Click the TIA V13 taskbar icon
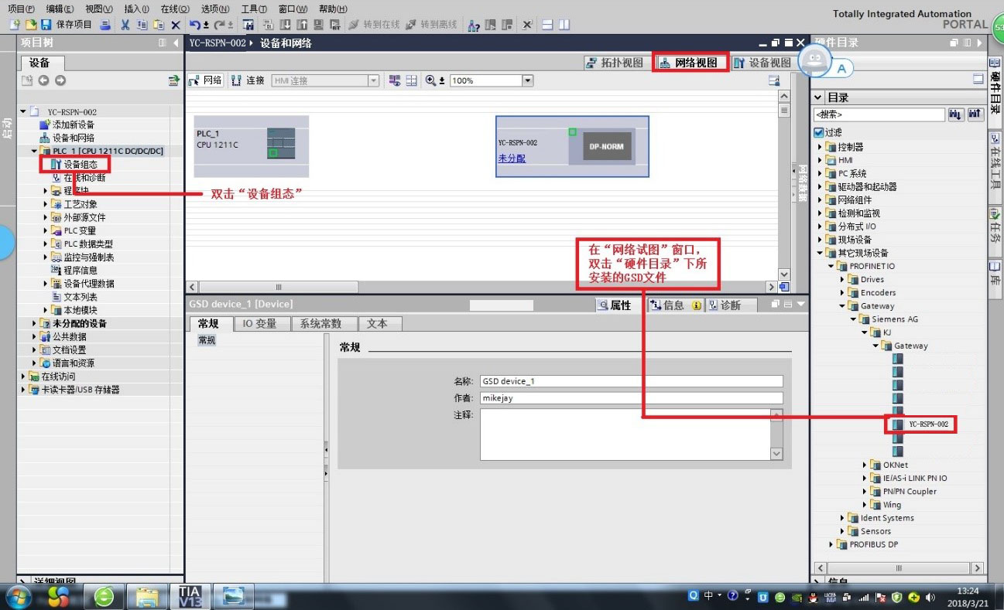This screenshot has height=610, width=1004. click(190, 596)
